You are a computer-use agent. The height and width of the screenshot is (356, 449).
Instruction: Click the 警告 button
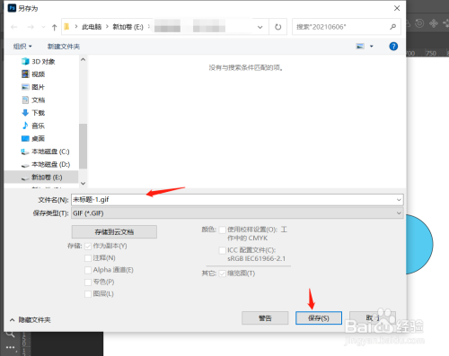click(x=265, y=318)
